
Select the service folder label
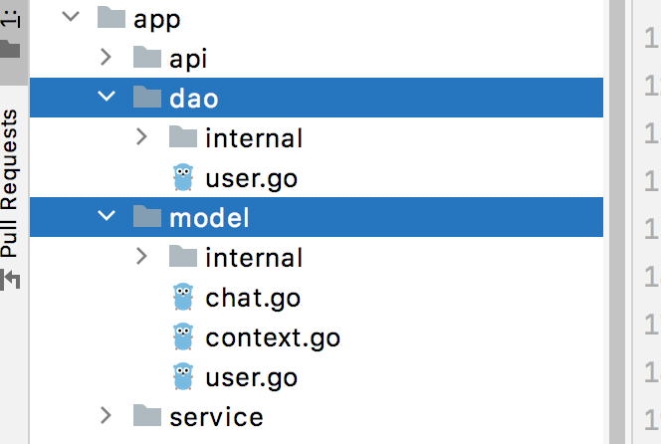217,417
